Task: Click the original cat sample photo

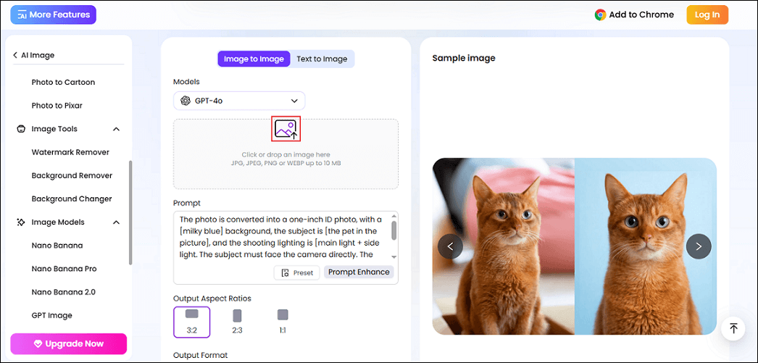Action: [503, 246]
